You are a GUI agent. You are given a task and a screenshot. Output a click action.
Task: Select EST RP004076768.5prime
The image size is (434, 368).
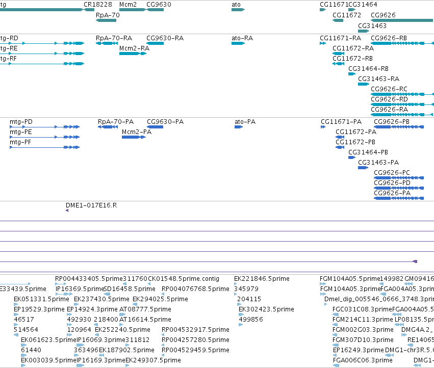pyautogui.click(x=195, y=289)
